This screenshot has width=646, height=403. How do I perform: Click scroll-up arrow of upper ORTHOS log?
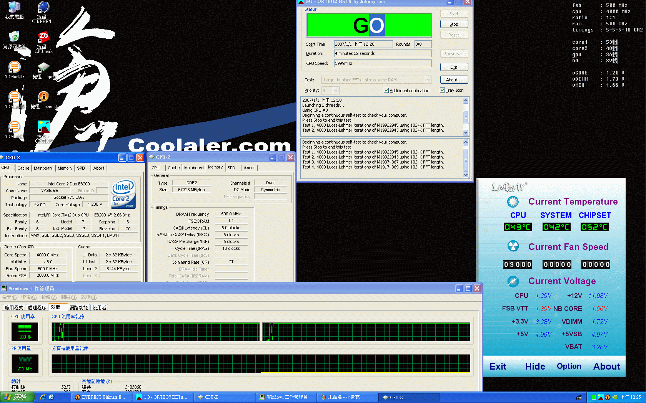click(x=466, y=101)
